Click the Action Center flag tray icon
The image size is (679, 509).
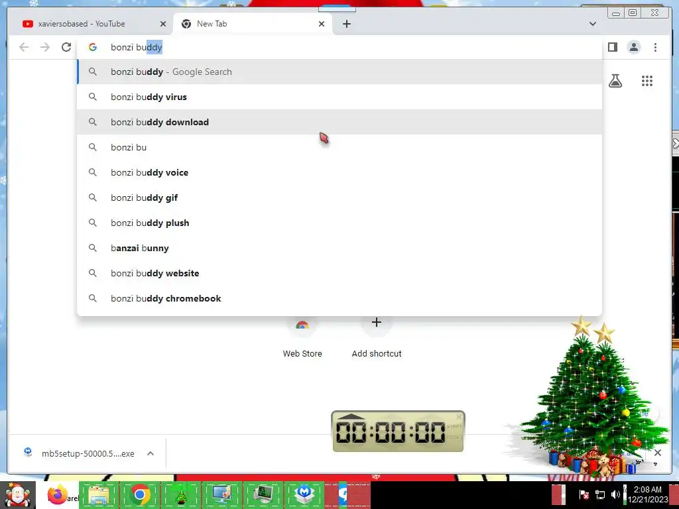click(x=584, y=494)
